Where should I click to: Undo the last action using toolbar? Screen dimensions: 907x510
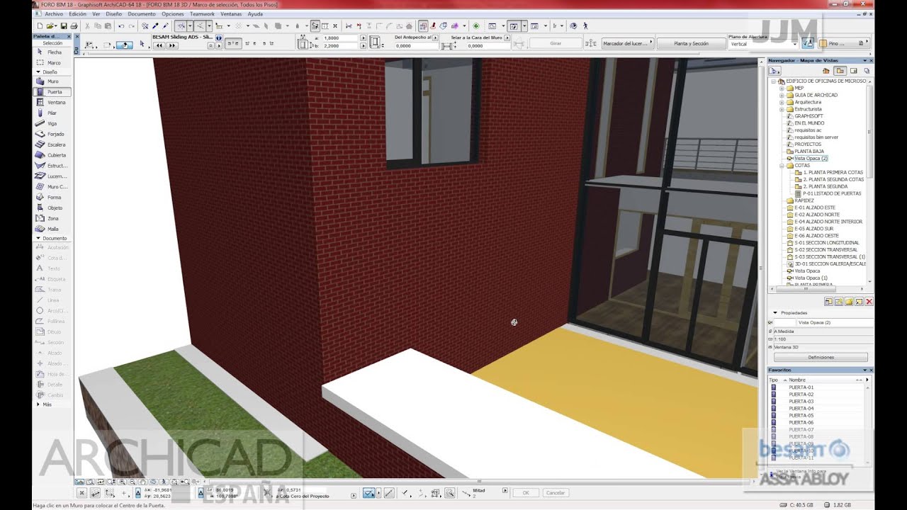pyautogui.click(x=121, y=26)
